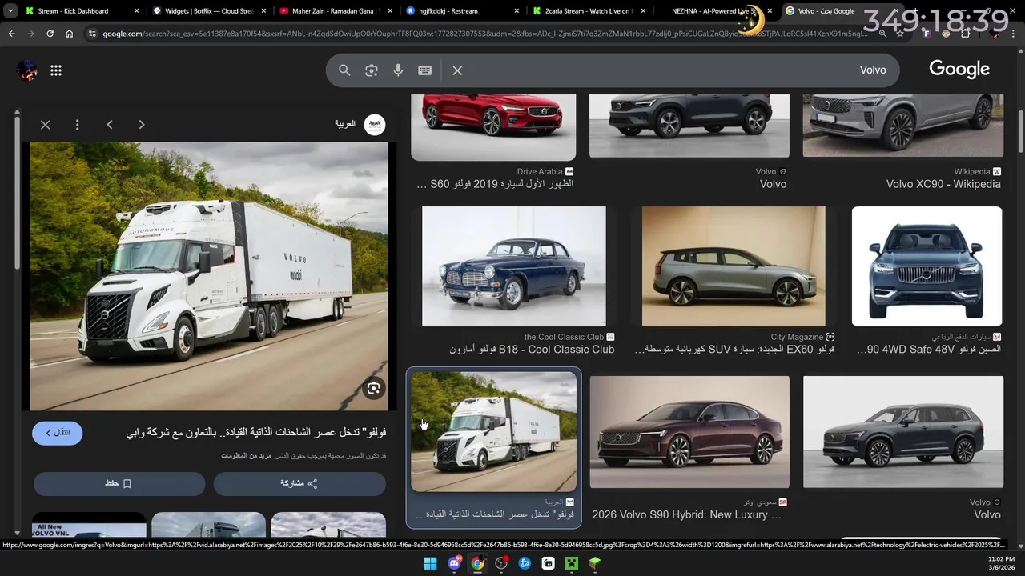1025x576 pixels.
Task: Open 'B18 - Cool Classic Club' title
Action: (532, 350)
